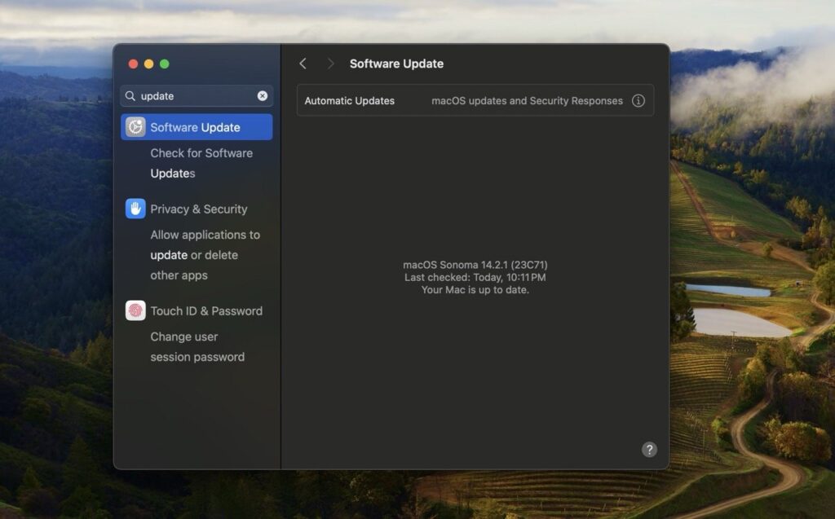Open the help question mark button

click(x=649, y=450)
